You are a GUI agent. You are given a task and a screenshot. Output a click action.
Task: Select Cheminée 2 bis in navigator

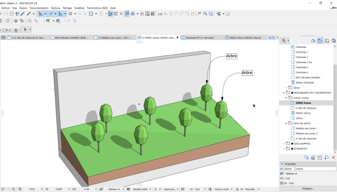(304, 62)
